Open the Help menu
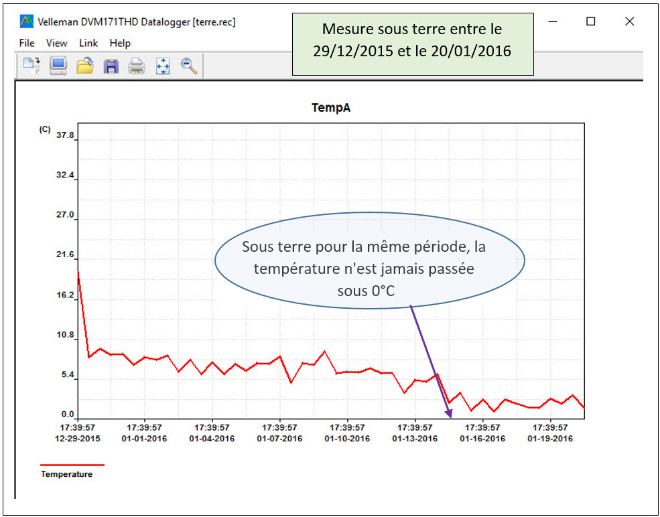This screenshot has height=517, width=660. pyautogui.click(x=120, y=43)
